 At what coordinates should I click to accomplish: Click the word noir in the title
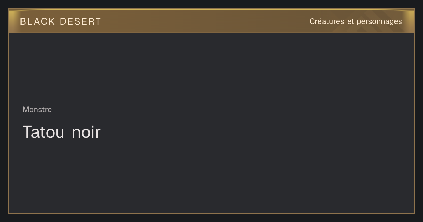86,132
